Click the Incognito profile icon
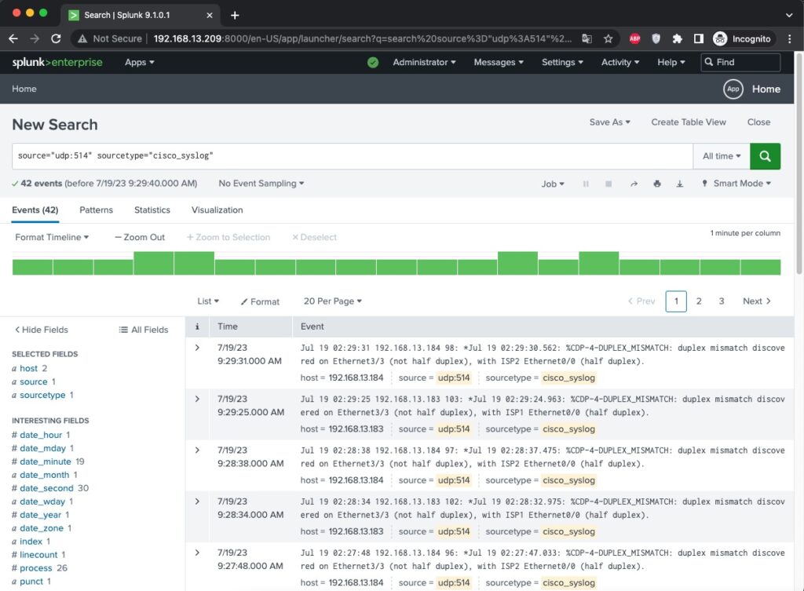The width and height of the screenshot is (804, 591). click(x=720, y=39)
